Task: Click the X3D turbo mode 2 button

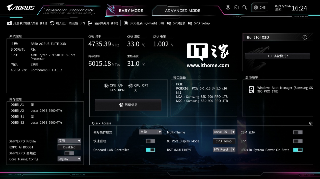Action: point(278,56)
